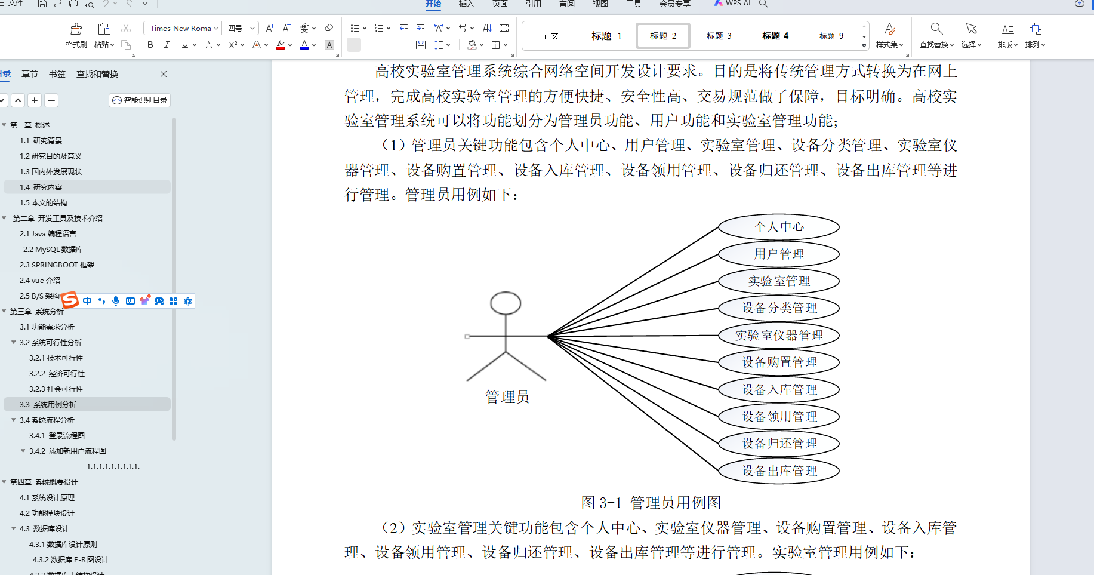Viewport: 1094px width, 575px height.
Task: Collapse 第一章 概述 in the outline
Action: click(4, 125)
